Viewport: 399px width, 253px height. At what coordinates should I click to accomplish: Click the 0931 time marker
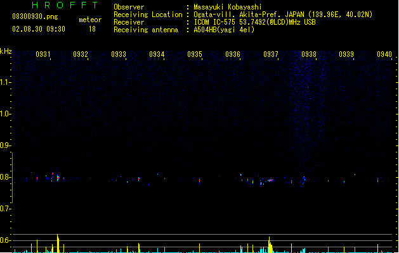pos(43,54)
